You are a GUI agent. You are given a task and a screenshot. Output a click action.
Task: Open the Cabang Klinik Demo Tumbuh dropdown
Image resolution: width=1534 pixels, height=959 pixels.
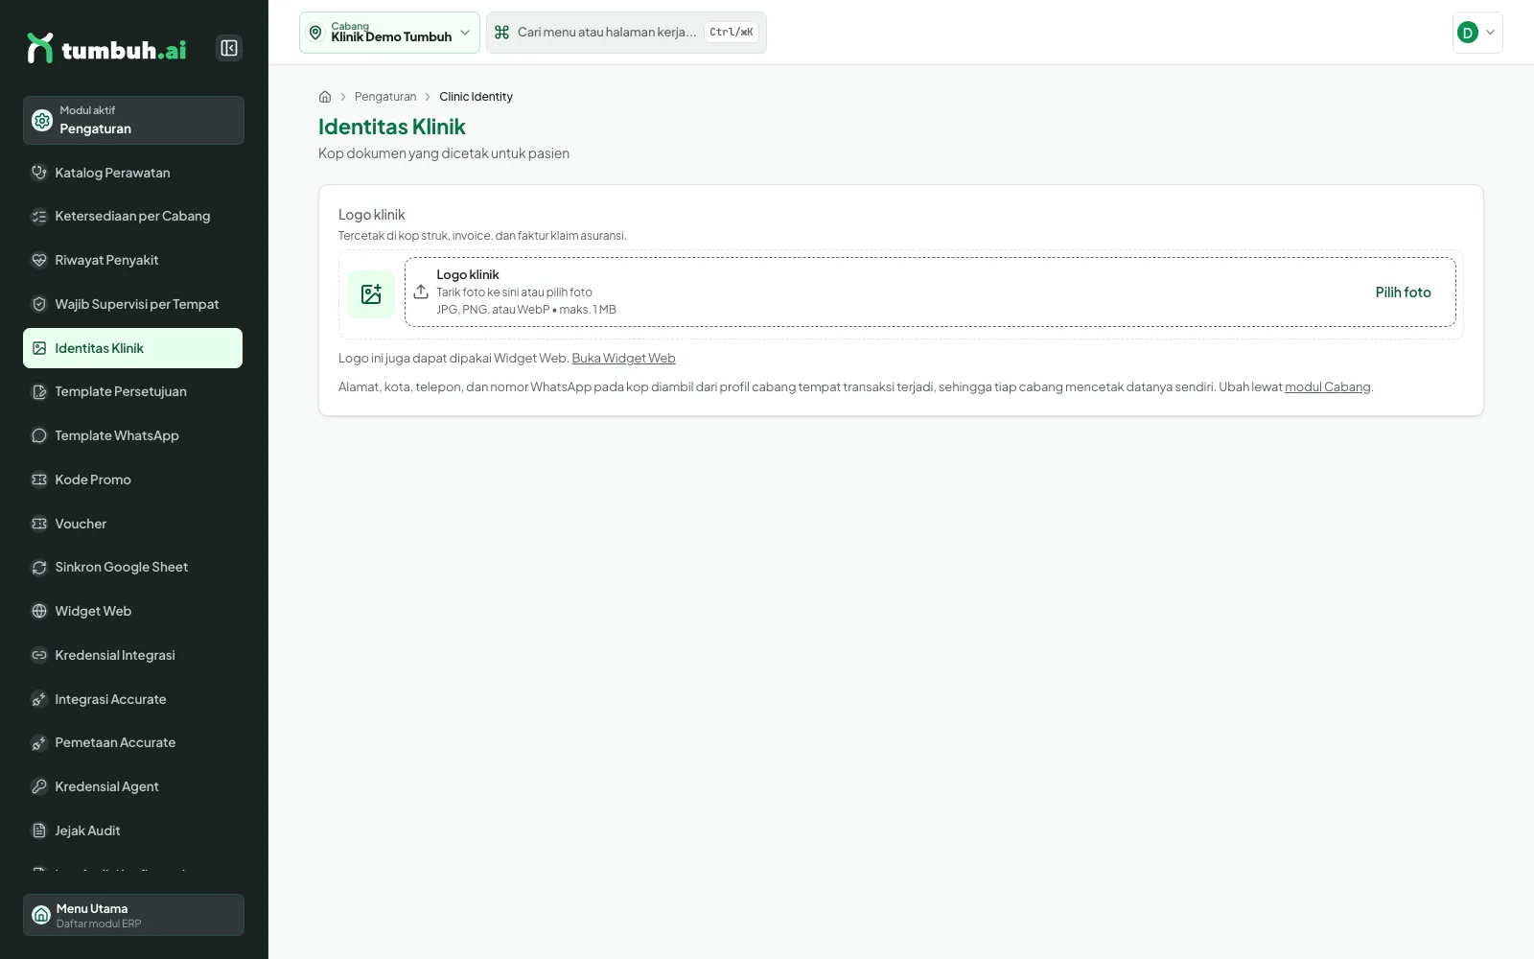(x=389, y=33)
